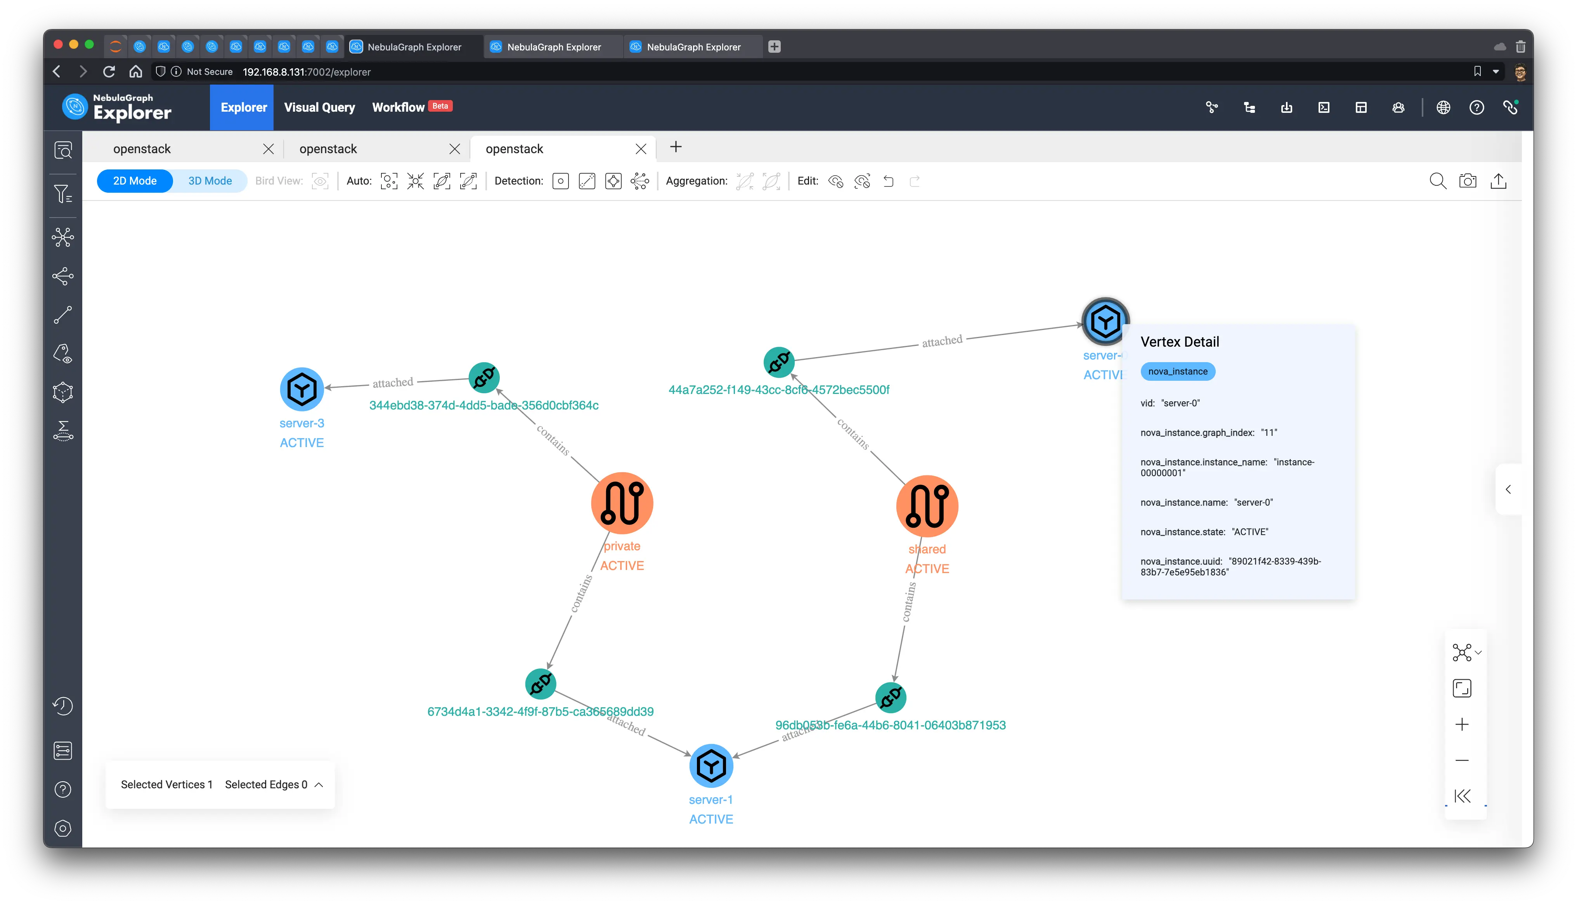Viewport: 1577px width, 905px height.
Task: Open new canvas tab using plus button
Action: [x=676, y=147]
